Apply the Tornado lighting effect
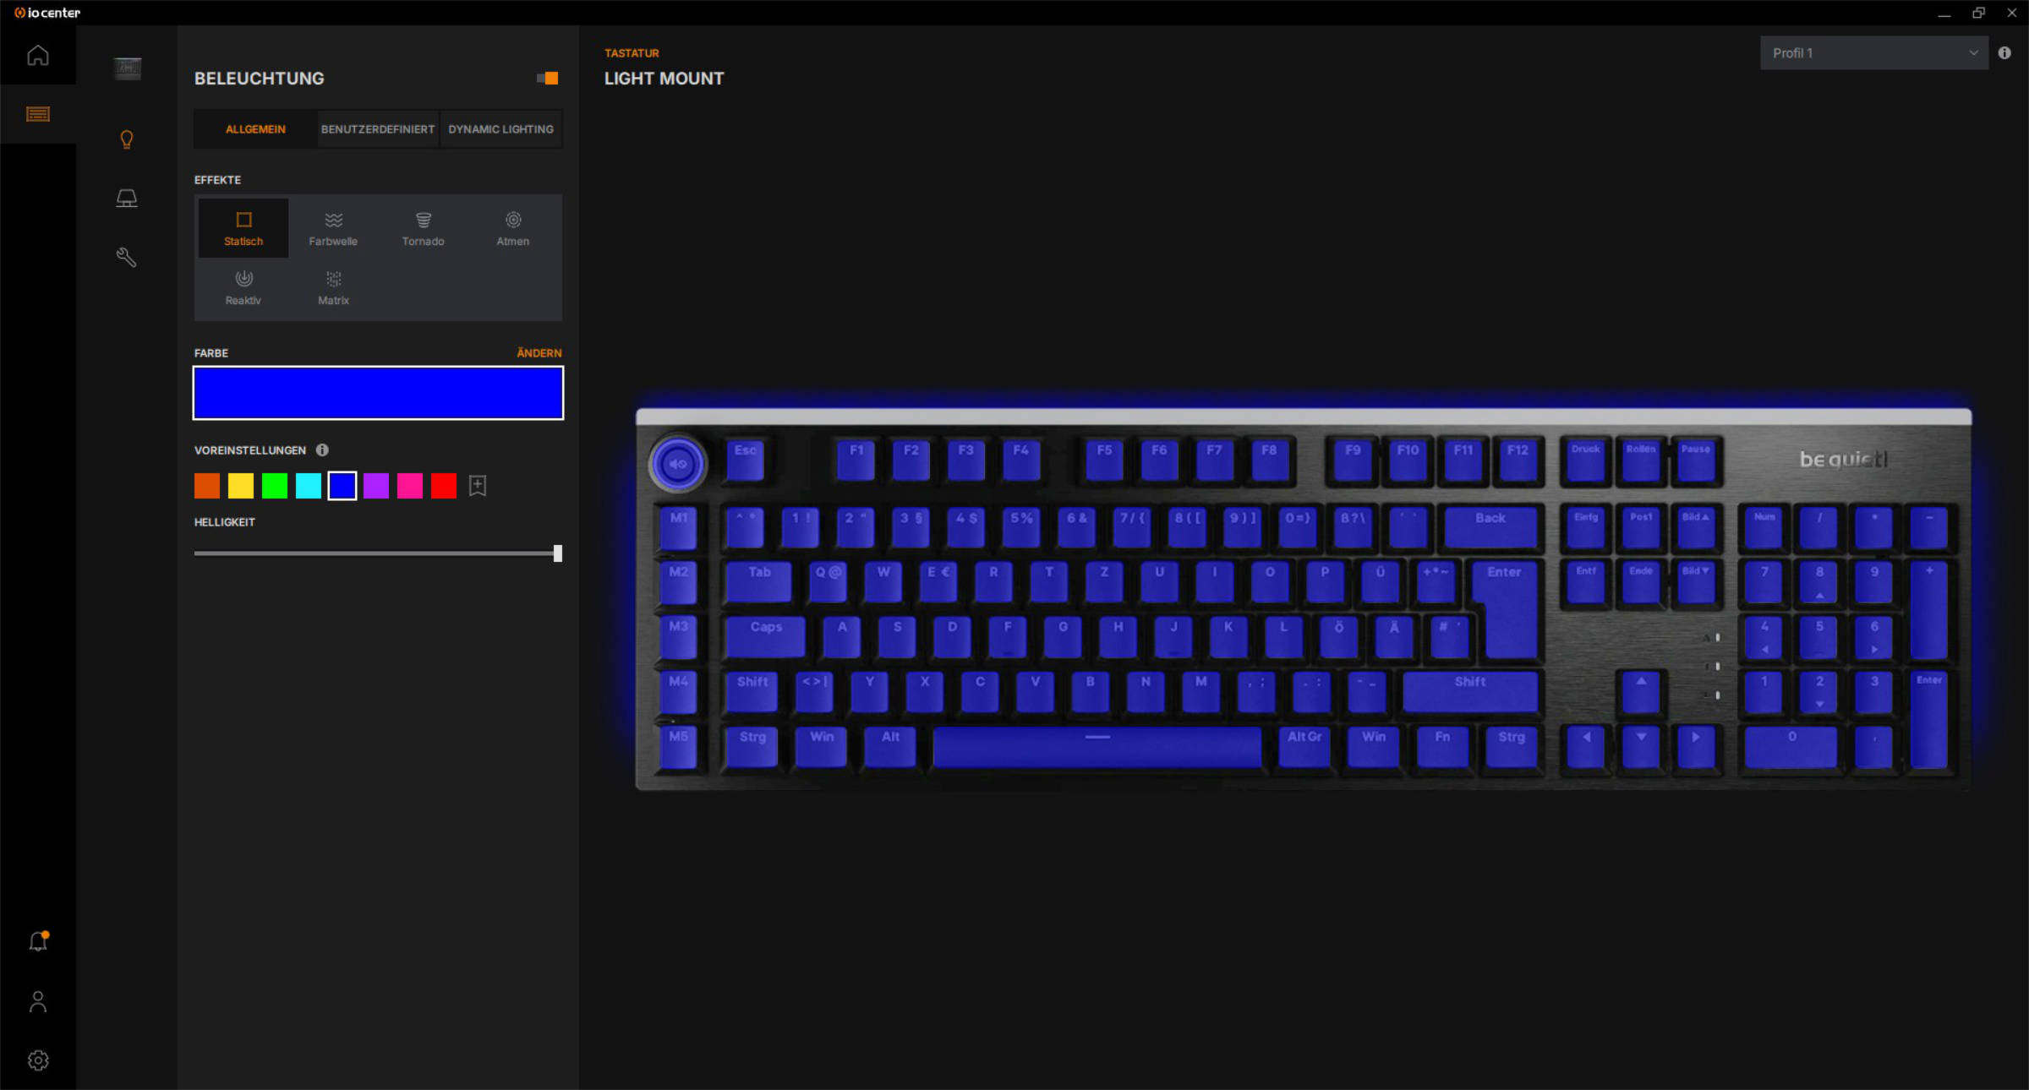This screenshot has width=2029, height=1090. 423,228
